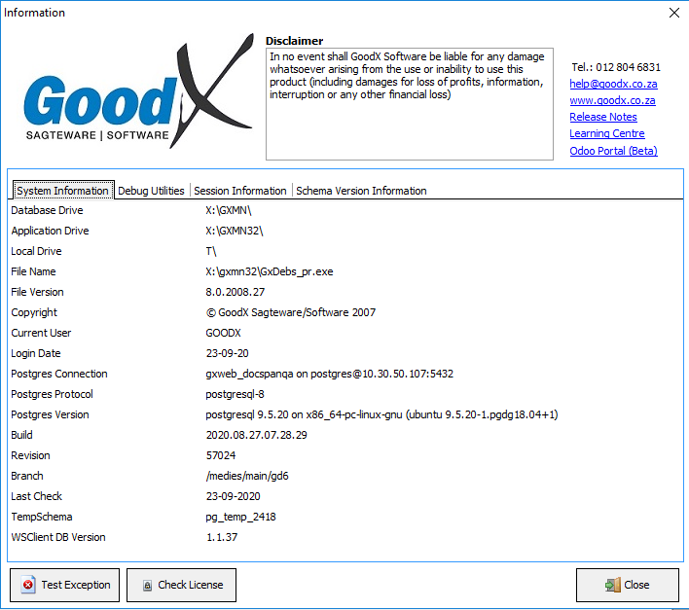The width and height of the screenshot is (689, 610).
Task: Click inside the Disclaimer text box
Action: pyautogui.click(x=410, y=104)
